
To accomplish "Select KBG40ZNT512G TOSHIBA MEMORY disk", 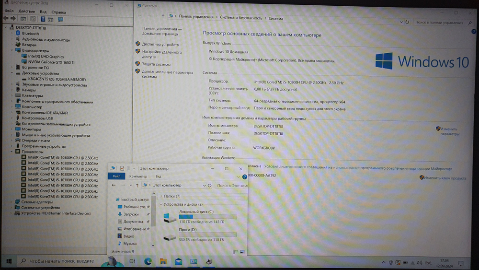I will point(57,79).
